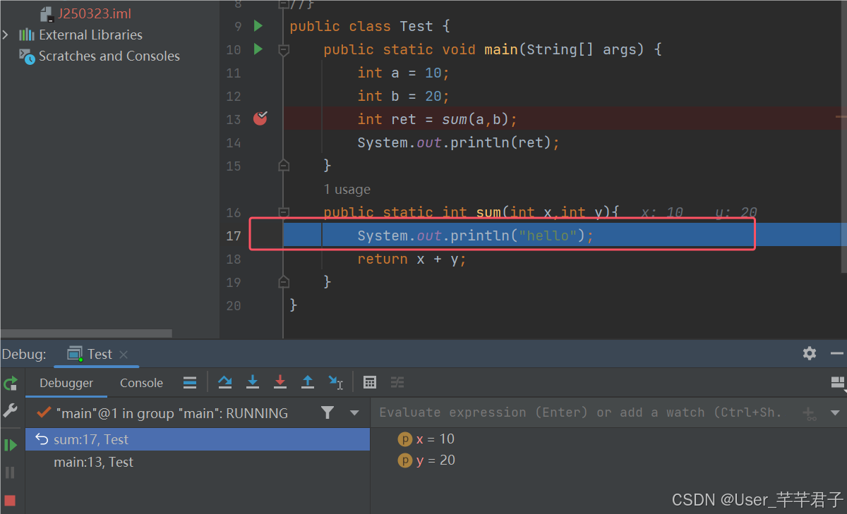Click the red Force Step Into icon

[x=280, y=382]
